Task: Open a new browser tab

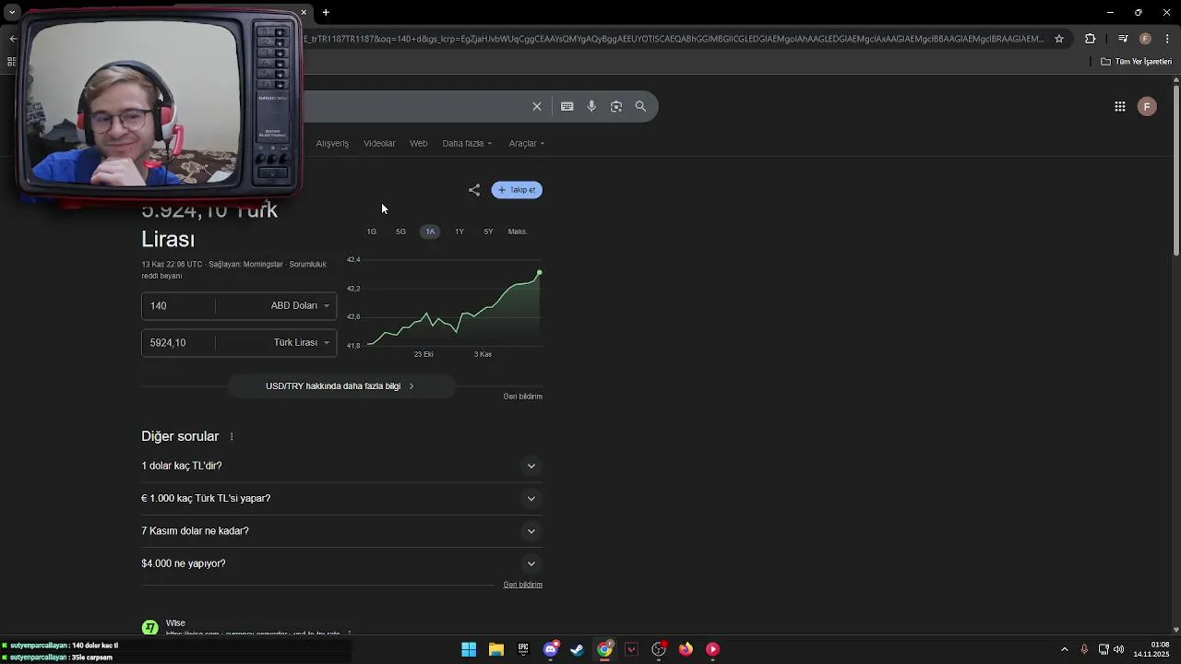Action: (x=326, y=13)
